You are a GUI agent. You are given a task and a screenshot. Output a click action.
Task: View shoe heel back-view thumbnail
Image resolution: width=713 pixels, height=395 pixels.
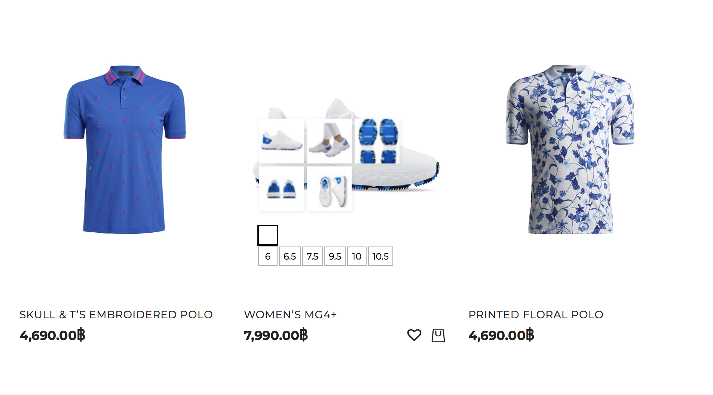281,189
